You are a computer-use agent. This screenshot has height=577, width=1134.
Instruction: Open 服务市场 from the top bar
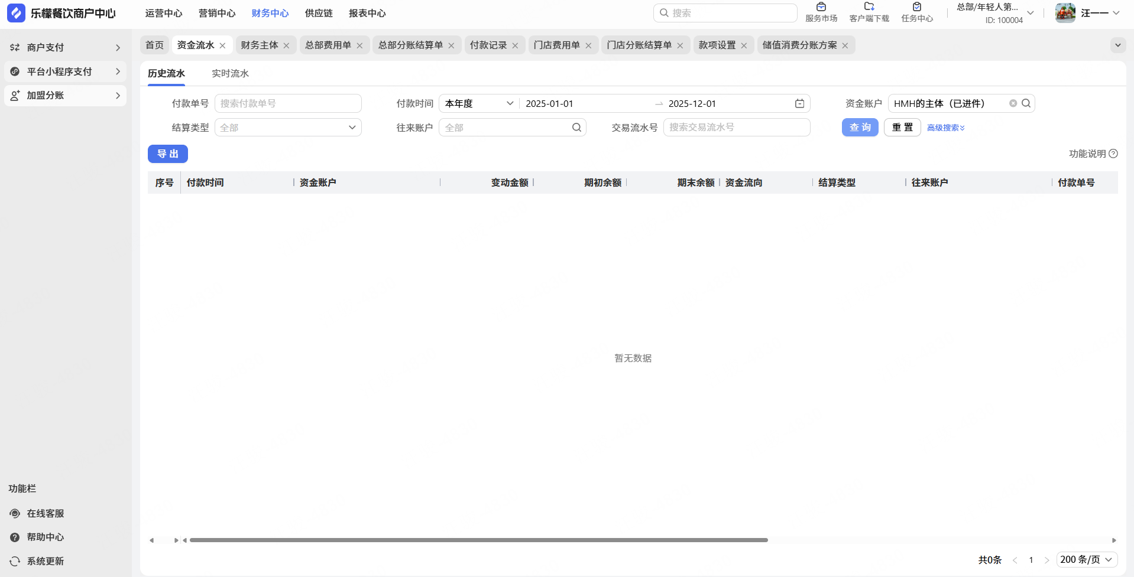tap(821, 12)
